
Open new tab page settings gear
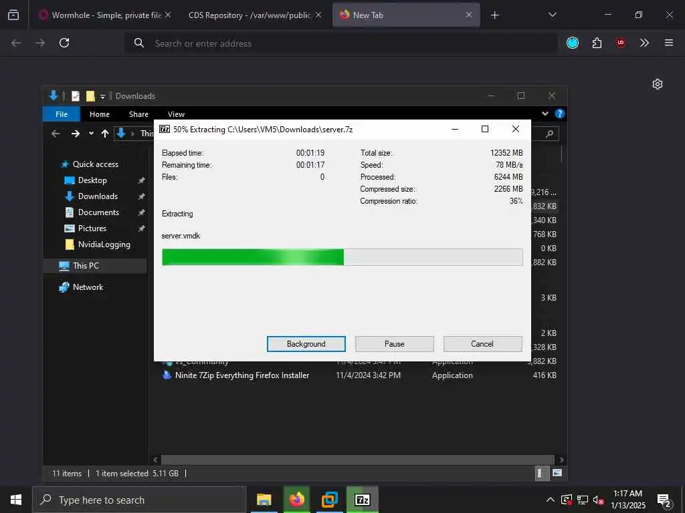pyautogui.click(x=657, y=84)
